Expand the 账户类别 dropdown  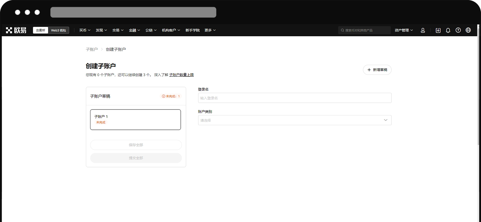(x=294, y=120)
